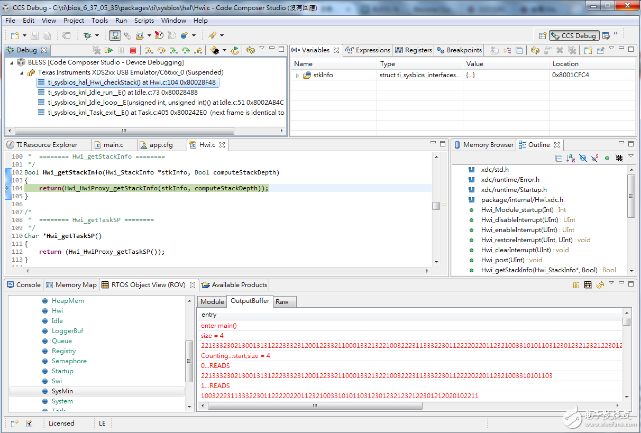Click the Resume (green play) debug button
641x433 pixels.
[108, 50]
